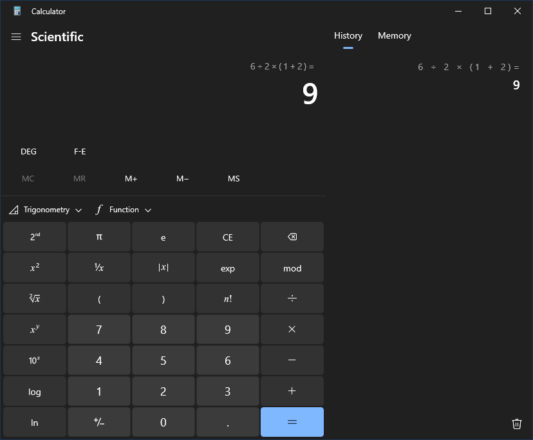This screenshot has height=440, width=533.
Task: Click the x to the power y key
Action: [35, 329]
